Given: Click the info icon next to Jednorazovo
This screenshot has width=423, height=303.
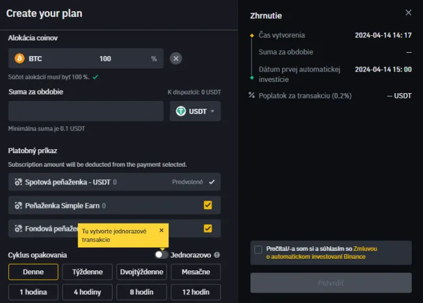Looking at the screenshot, I should point(217,255).
